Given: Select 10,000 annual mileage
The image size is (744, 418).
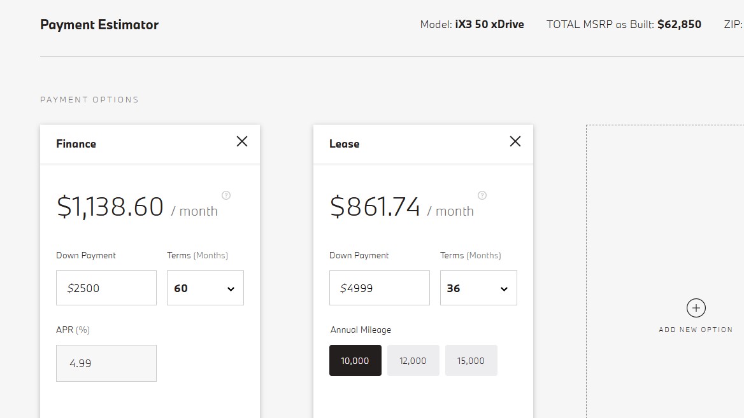Looking at the screenshot, I should tap(355, 361).
